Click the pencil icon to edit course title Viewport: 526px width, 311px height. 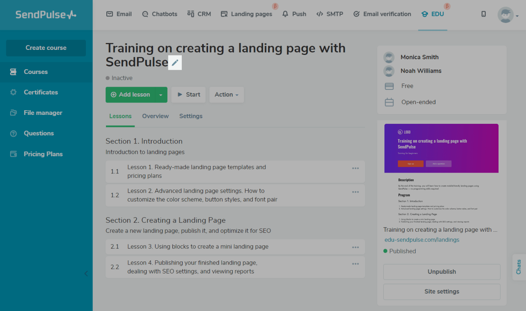pos(175,63)
